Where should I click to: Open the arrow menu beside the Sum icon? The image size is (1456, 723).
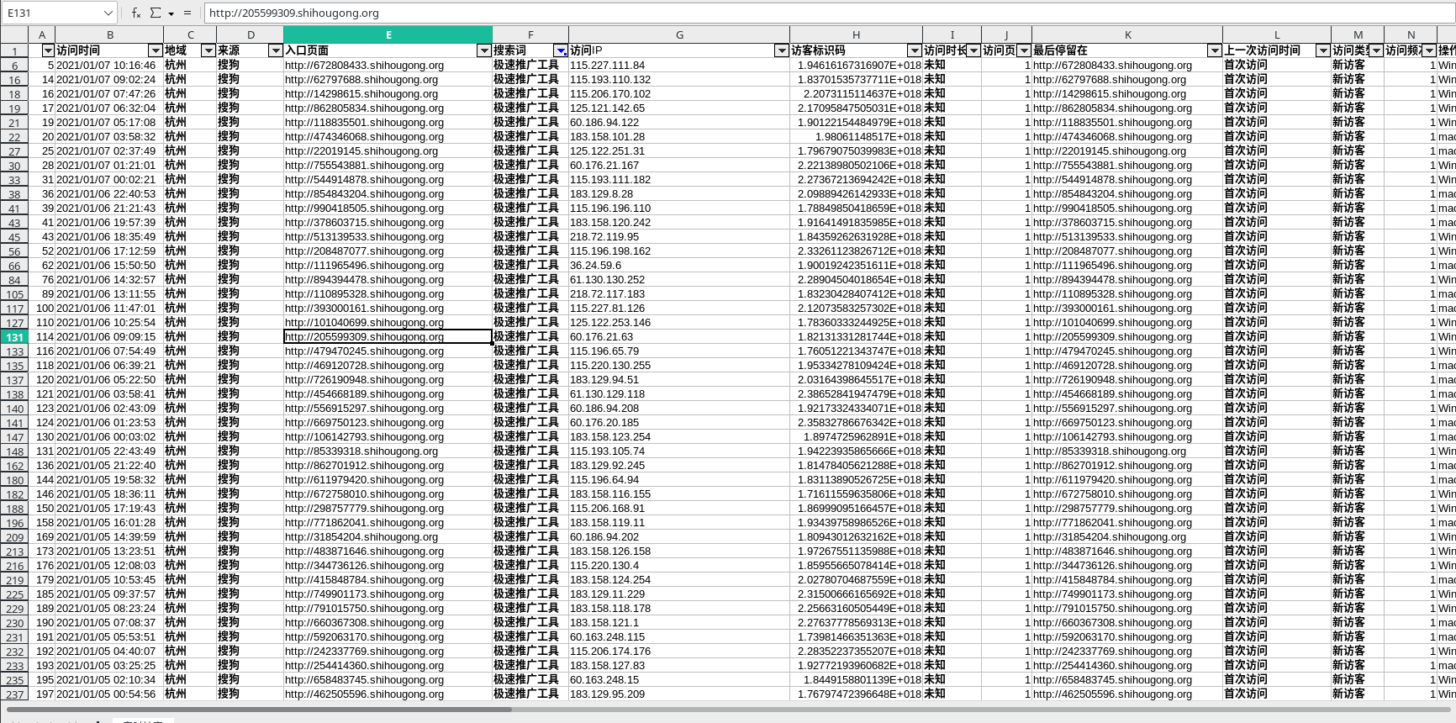click(x=171, y=13)
